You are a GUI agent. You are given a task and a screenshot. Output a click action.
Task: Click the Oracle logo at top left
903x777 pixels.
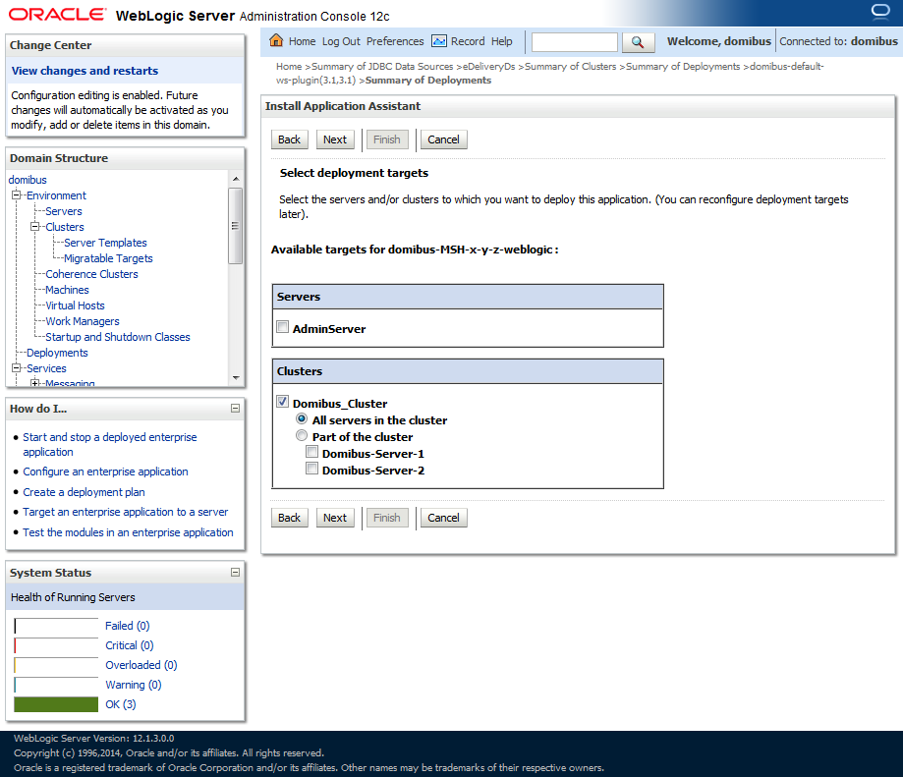click(58, 15)
